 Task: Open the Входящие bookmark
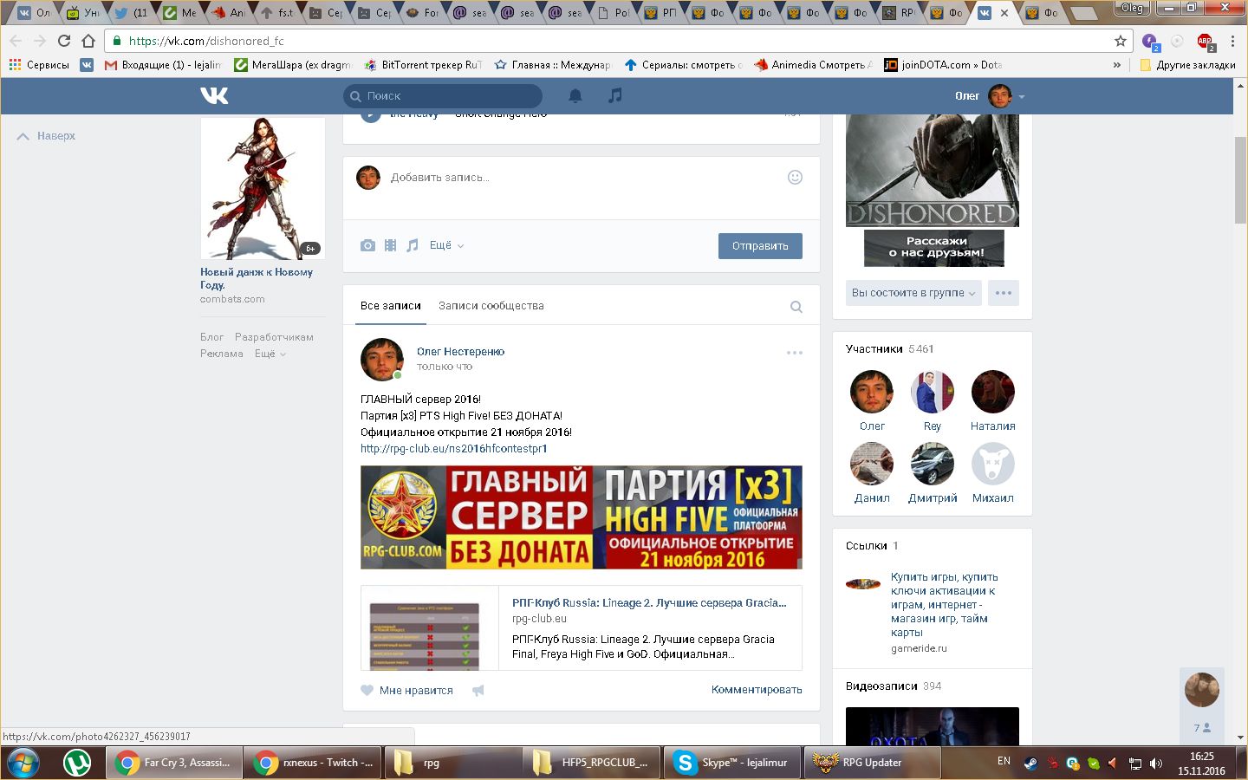(x=163, y=65)
